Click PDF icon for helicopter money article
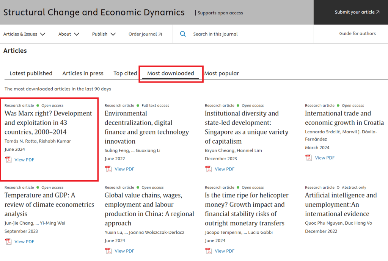The image size is (388, 261). [x=209, y=251]
